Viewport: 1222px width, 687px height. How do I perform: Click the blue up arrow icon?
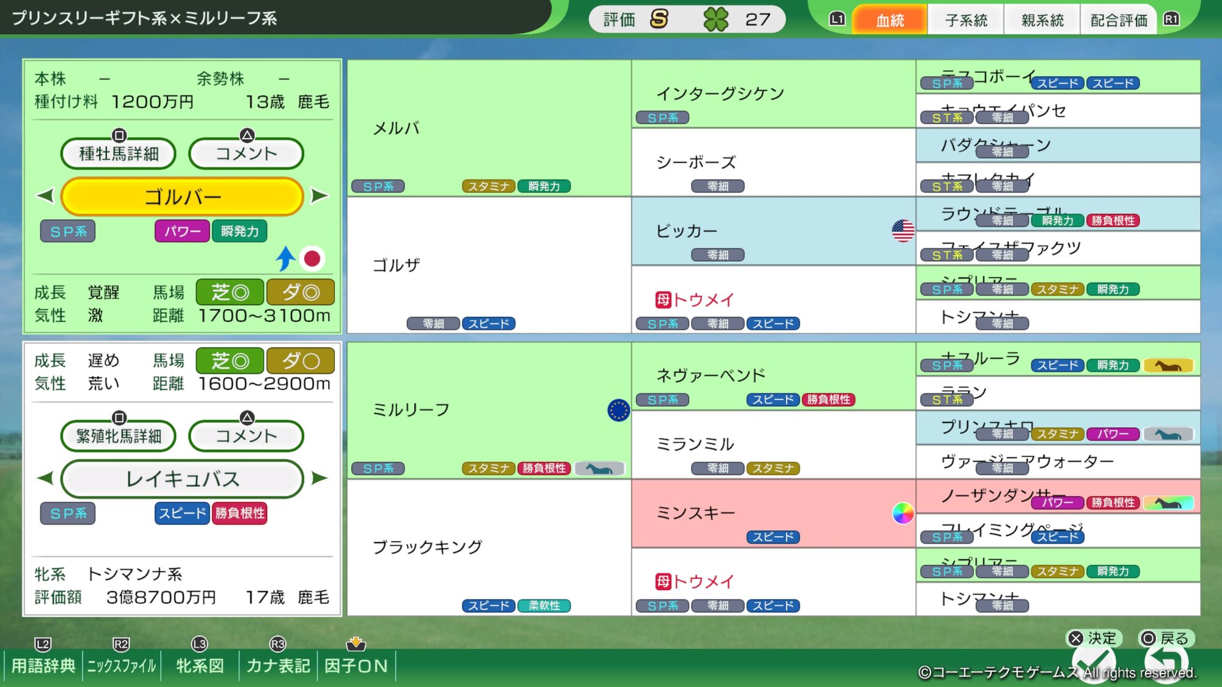pyautogui.click(x=285, y=258)
